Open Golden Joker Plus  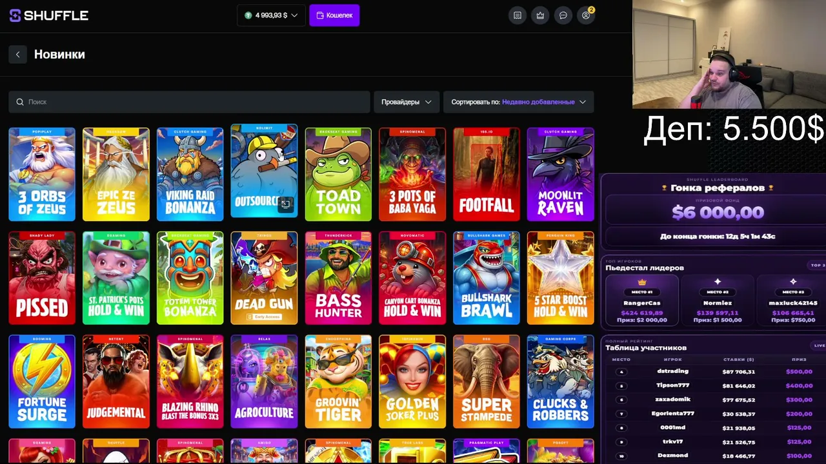(412, 382)
